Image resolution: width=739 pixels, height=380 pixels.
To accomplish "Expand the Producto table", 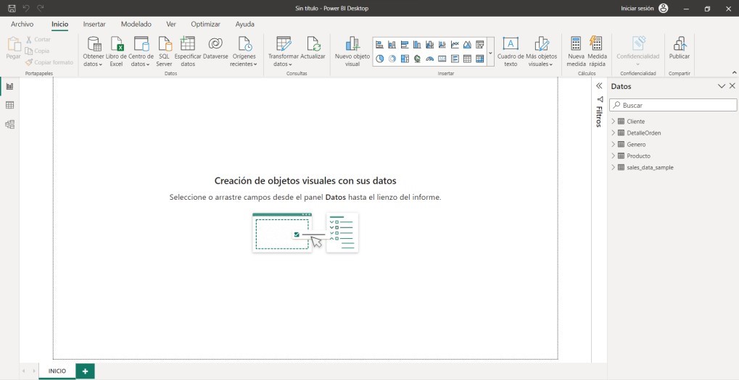I will coord(613,156).
